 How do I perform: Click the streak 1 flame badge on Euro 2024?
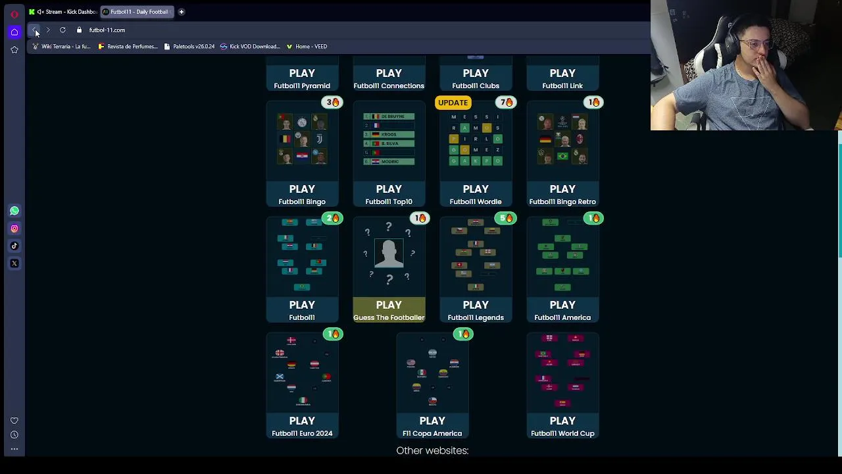coord(333,334)
